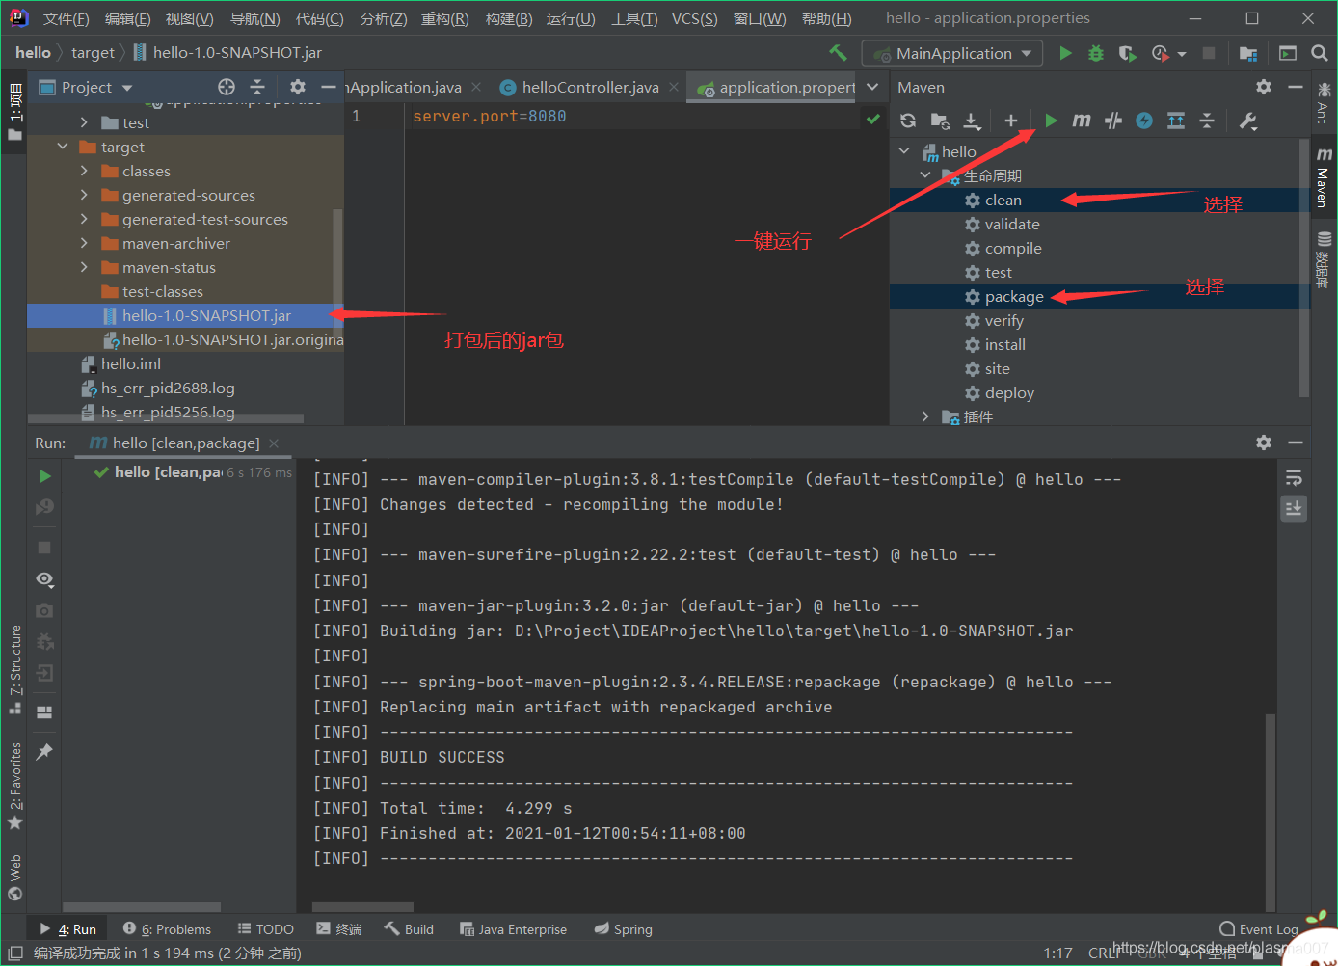Collapse the target folder in Project view
The height and width of the screenshot is (966, 1338).
[x=63, y=147]
